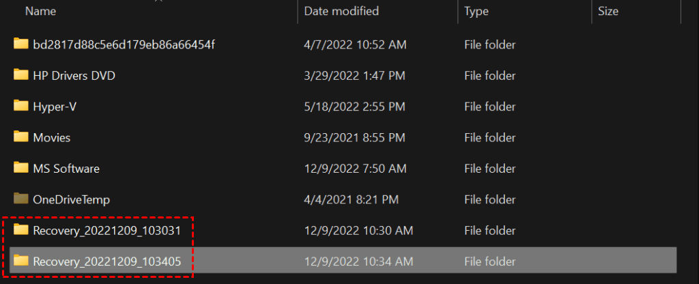
Task: Click the Recovery_20221209_103405 folder icon
Action: point(21,261)
